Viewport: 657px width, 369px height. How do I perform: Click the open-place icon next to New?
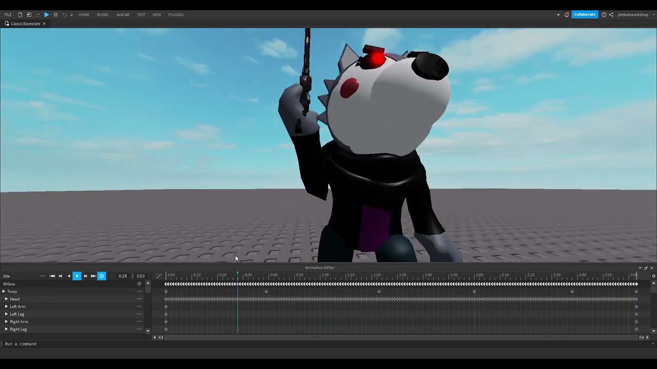[x=29, y=15]
